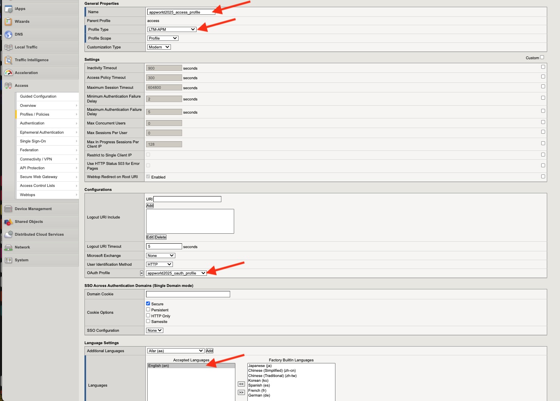
Task: Open the Local Traffic icon
Action: pyautogui.click(x=8, y=47)
